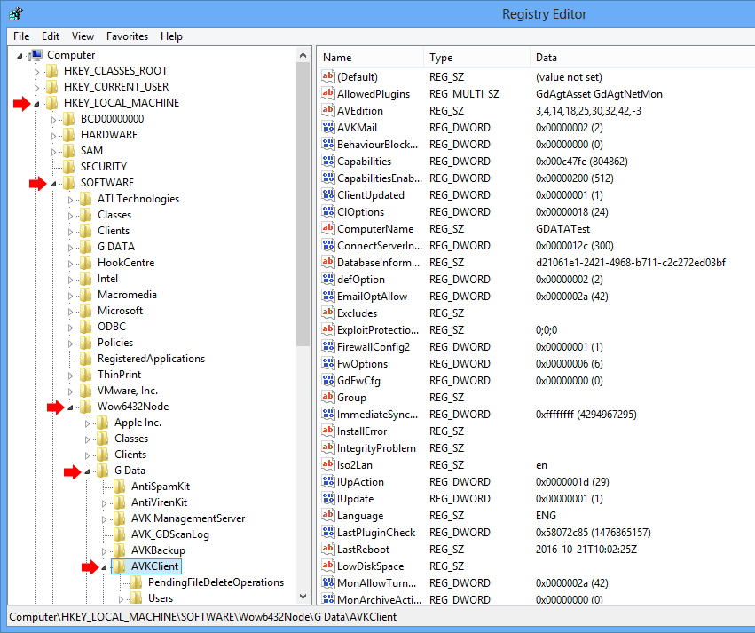Click the Language string value icon
This screenshot has height=633, width=755.
pyautogui.click(x=328, y=515)
